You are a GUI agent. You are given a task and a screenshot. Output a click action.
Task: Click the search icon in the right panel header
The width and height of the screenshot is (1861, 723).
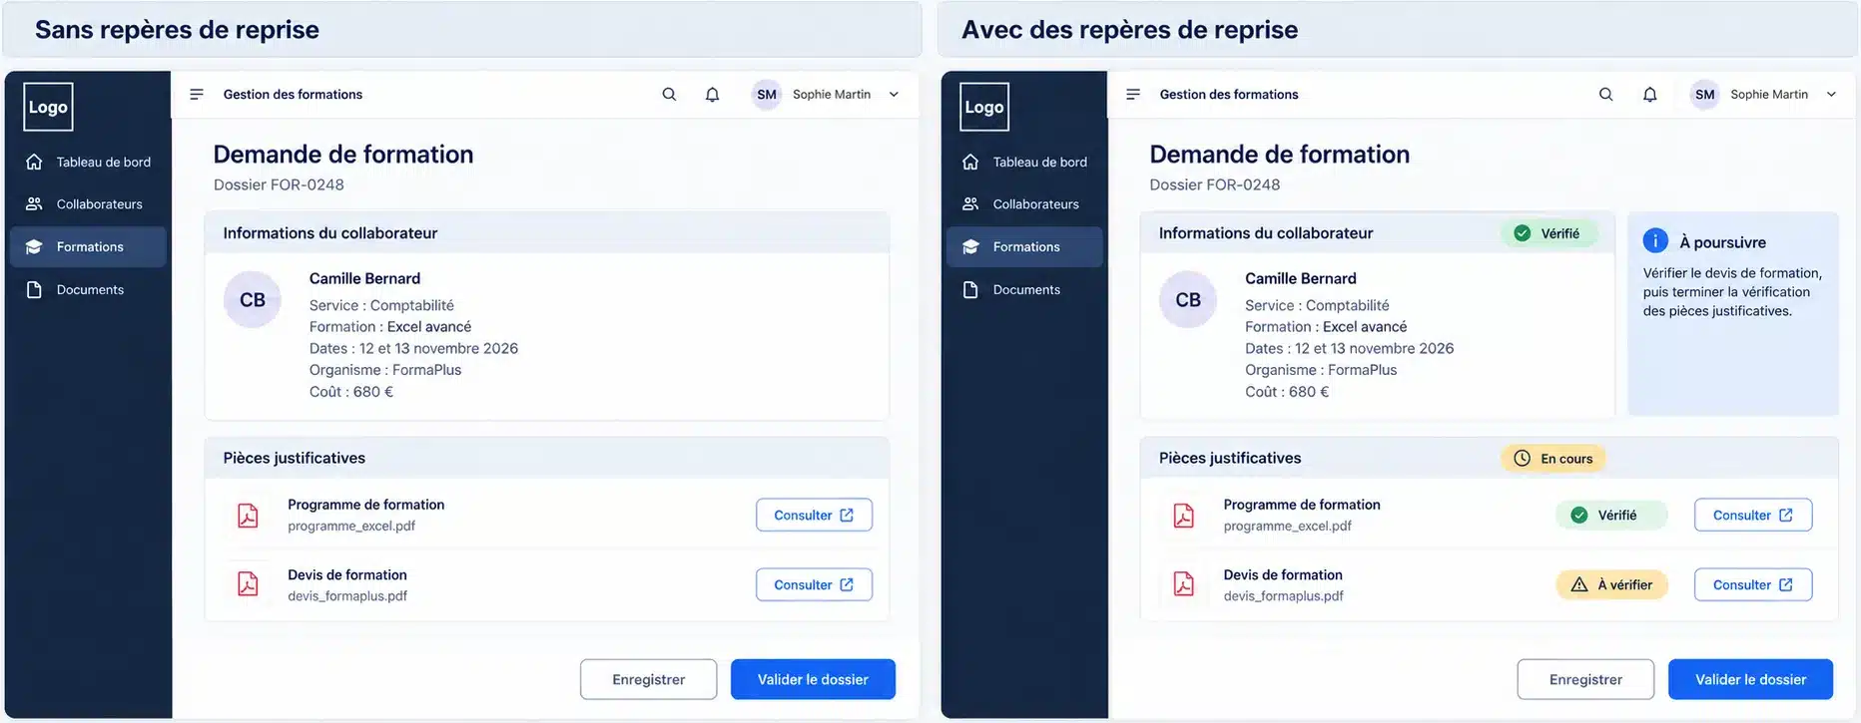tap(1605, 94)
